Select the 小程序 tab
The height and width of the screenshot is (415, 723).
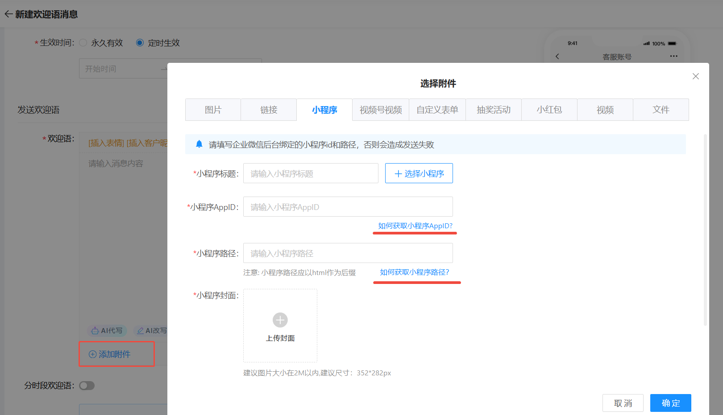pos(324,110)
